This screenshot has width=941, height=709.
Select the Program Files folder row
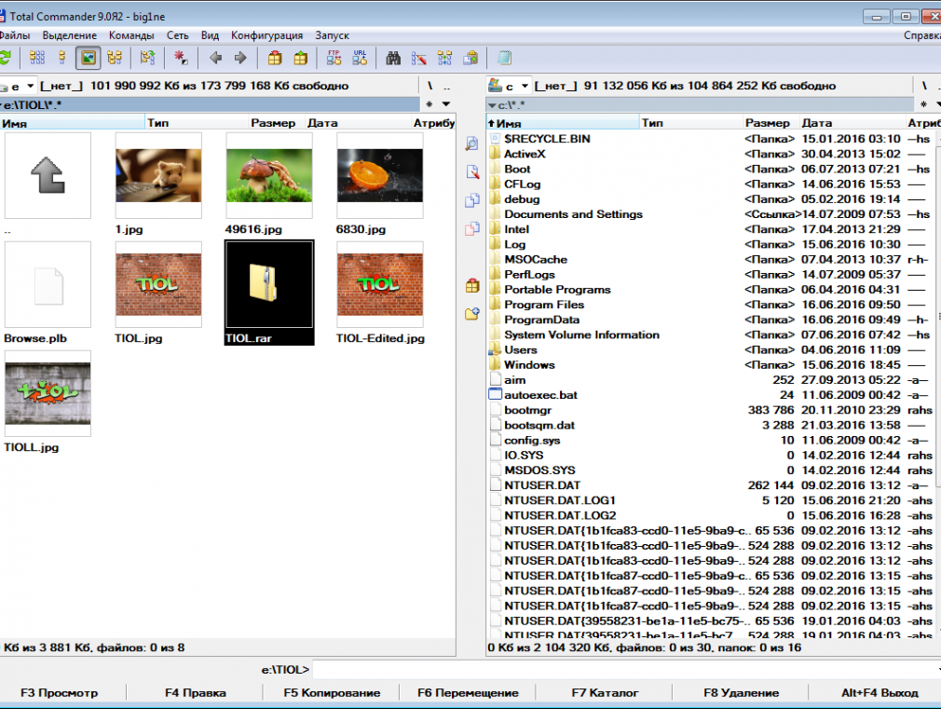tap(712, 305)
